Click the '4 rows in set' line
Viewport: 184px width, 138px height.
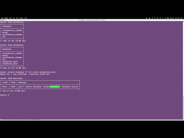click(13, 41)
